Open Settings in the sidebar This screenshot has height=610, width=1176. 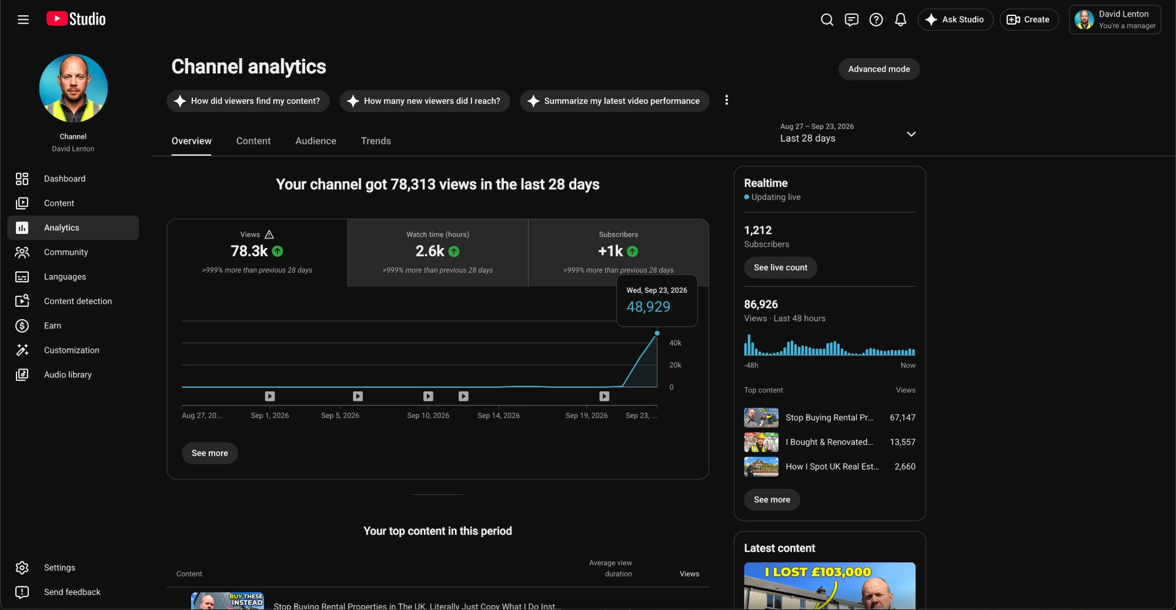(x=73, y=568)
